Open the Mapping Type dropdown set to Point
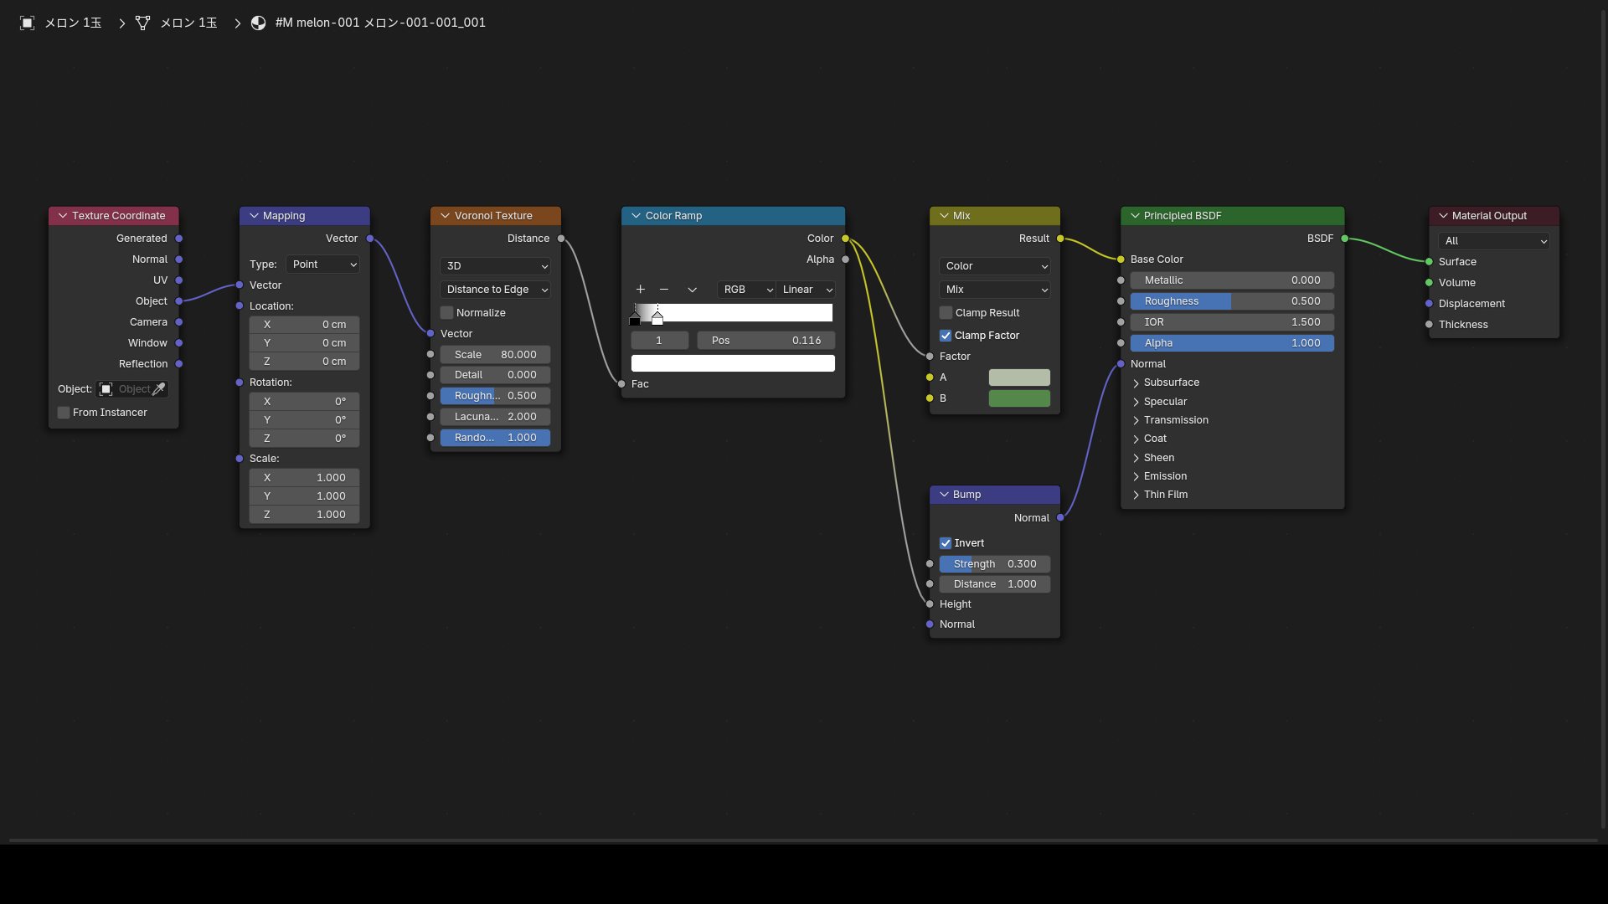 coord(322,265)
